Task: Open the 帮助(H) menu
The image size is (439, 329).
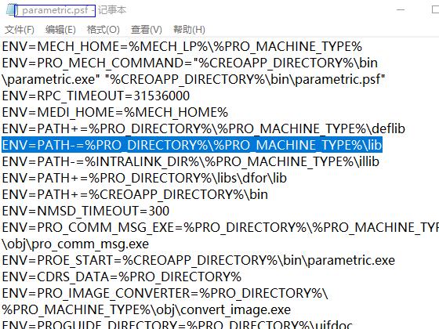Action: click(x=189, y=30)
